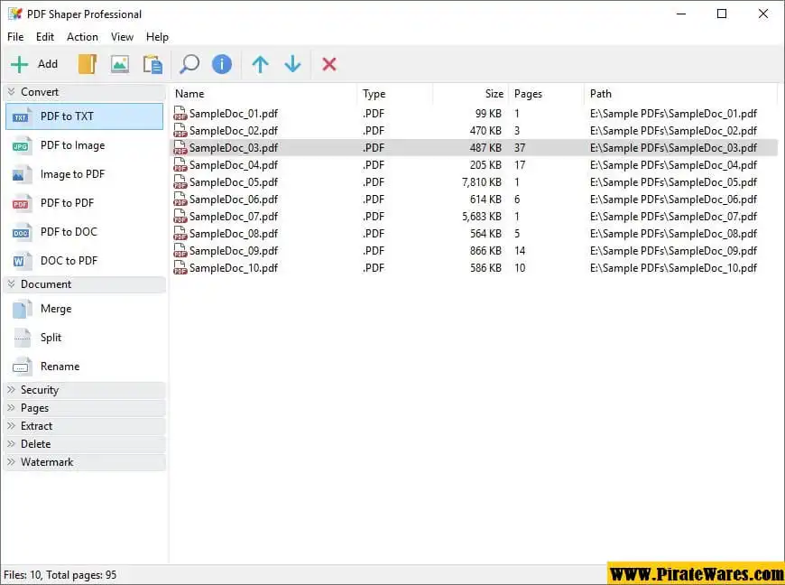Screen dimensions: 785x585
Task: Show file details with the info icon
Action: 221,64
